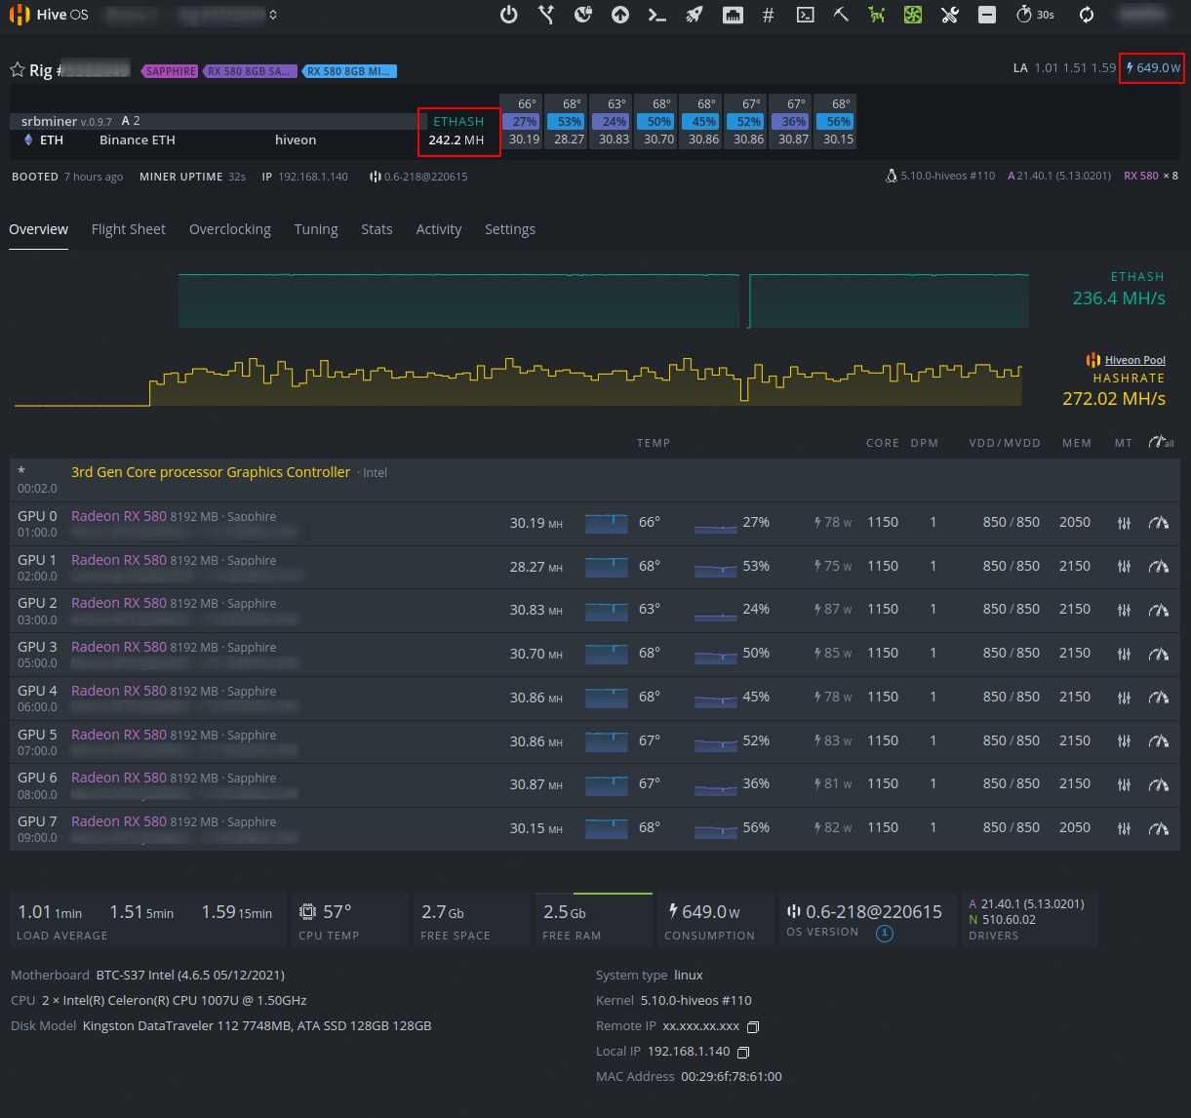
Task: Open the farm selector dropdown arrows
Action: point(273,15)
